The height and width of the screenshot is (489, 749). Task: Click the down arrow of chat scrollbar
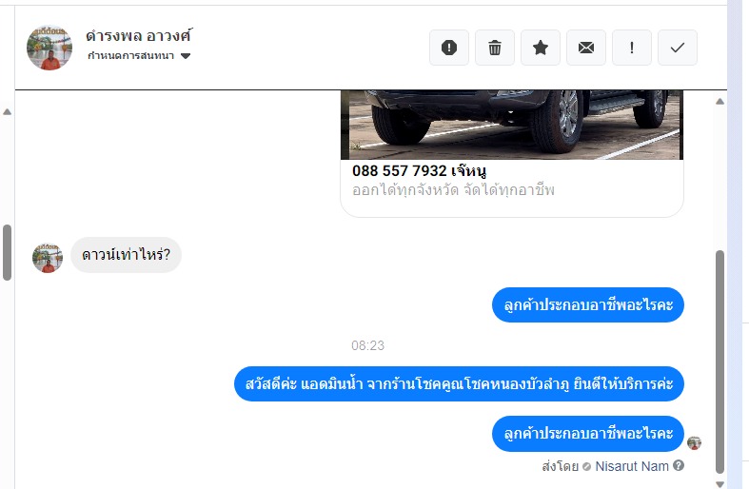click(x=719, y=483)
